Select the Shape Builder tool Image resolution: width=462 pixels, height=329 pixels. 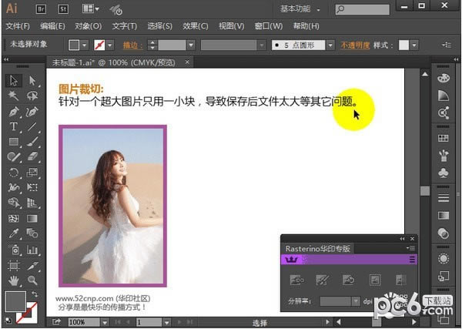(14, 203)
